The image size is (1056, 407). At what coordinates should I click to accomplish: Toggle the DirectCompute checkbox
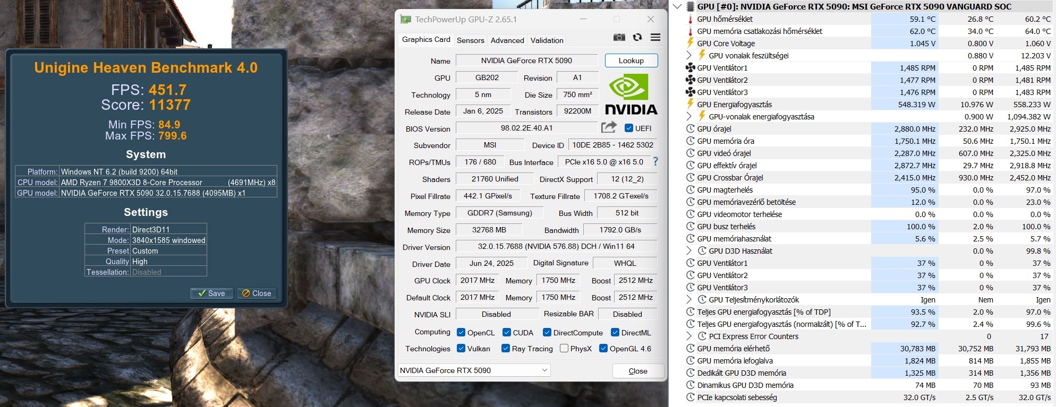click(547, 332)
